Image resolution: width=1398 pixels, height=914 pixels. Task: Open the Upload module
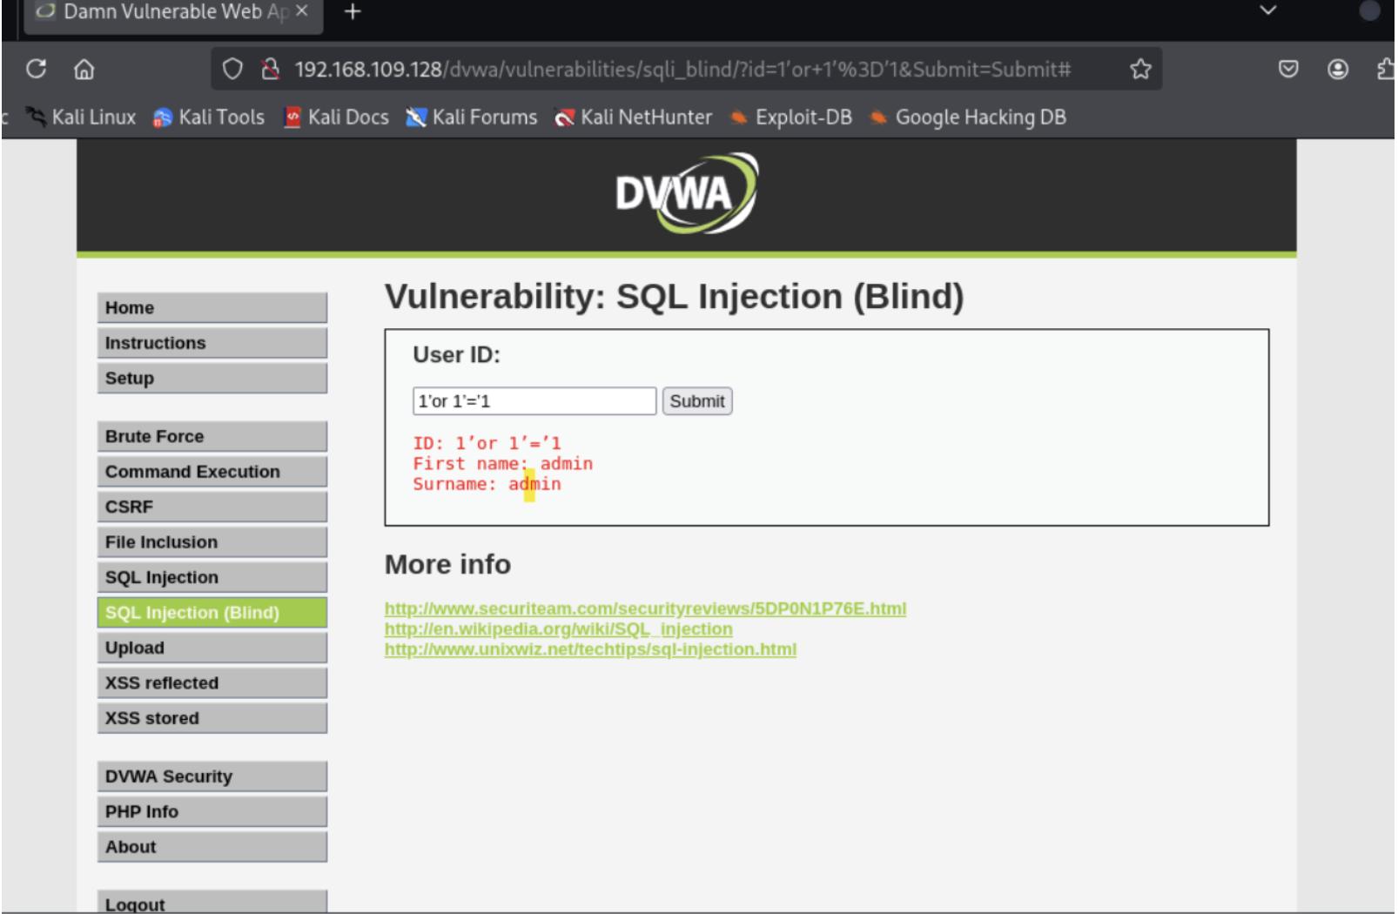[x=212, y=648]
